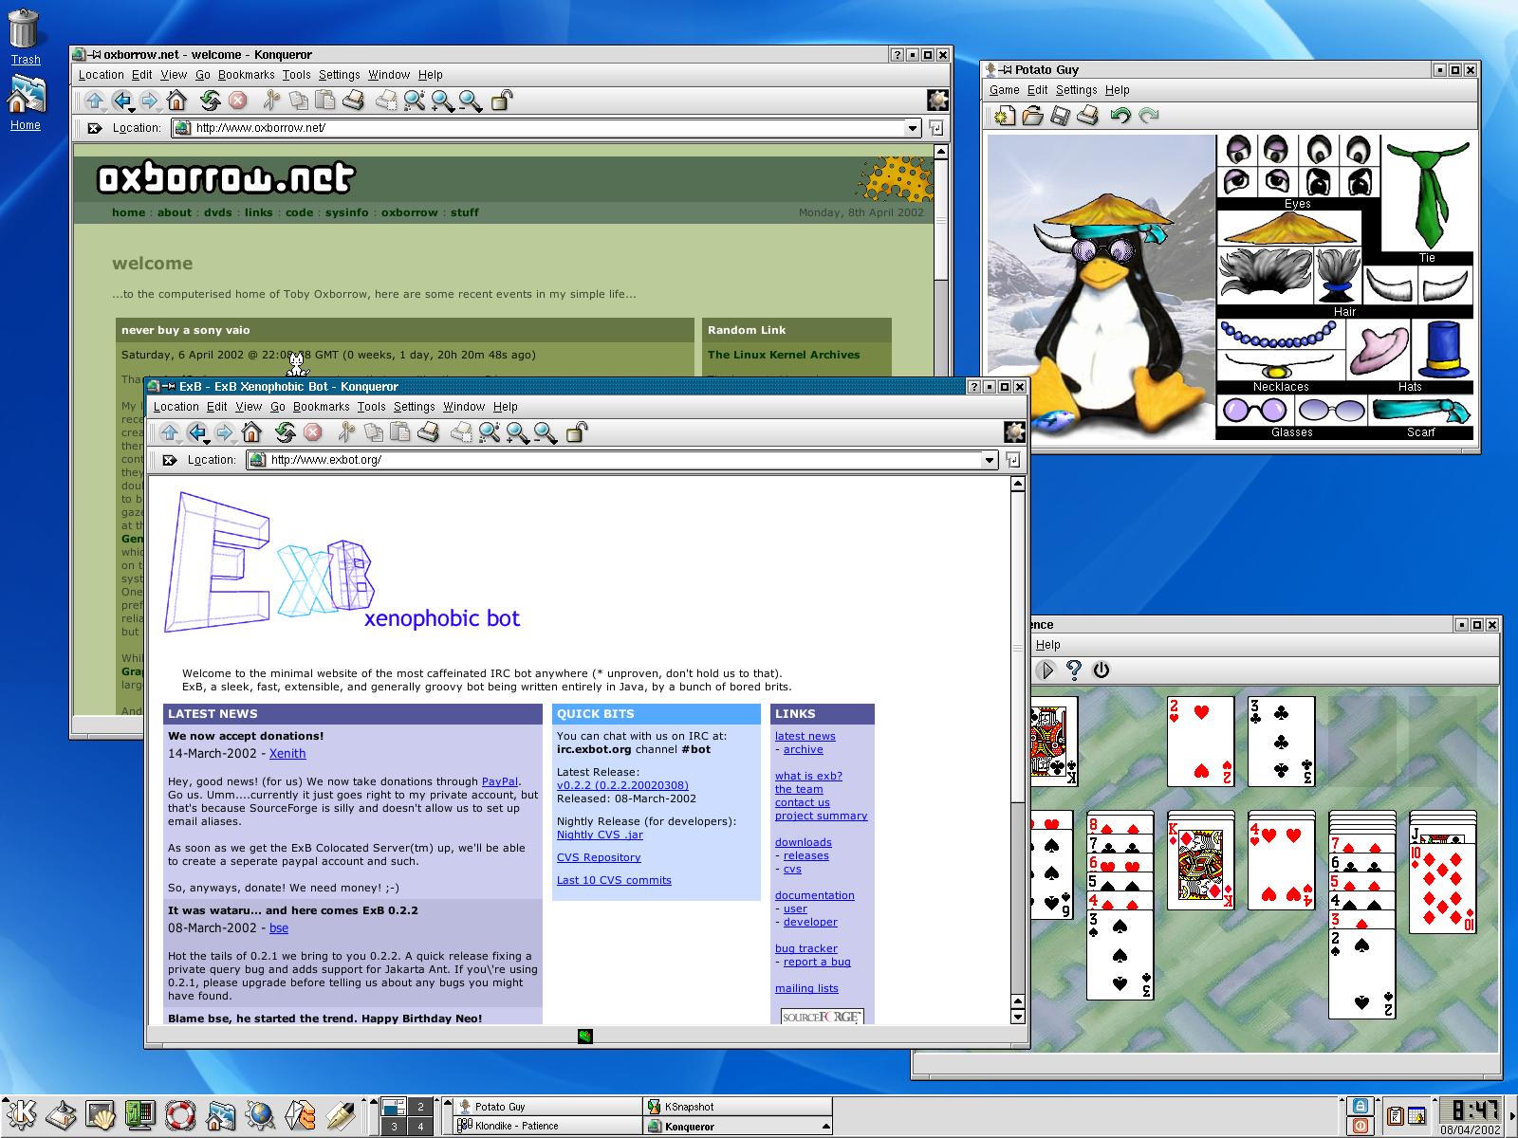The height and width of the screenshot is (1138, 1518).
Task: Open 'Last 10 CVS commits' link
Action: point(614,880)
